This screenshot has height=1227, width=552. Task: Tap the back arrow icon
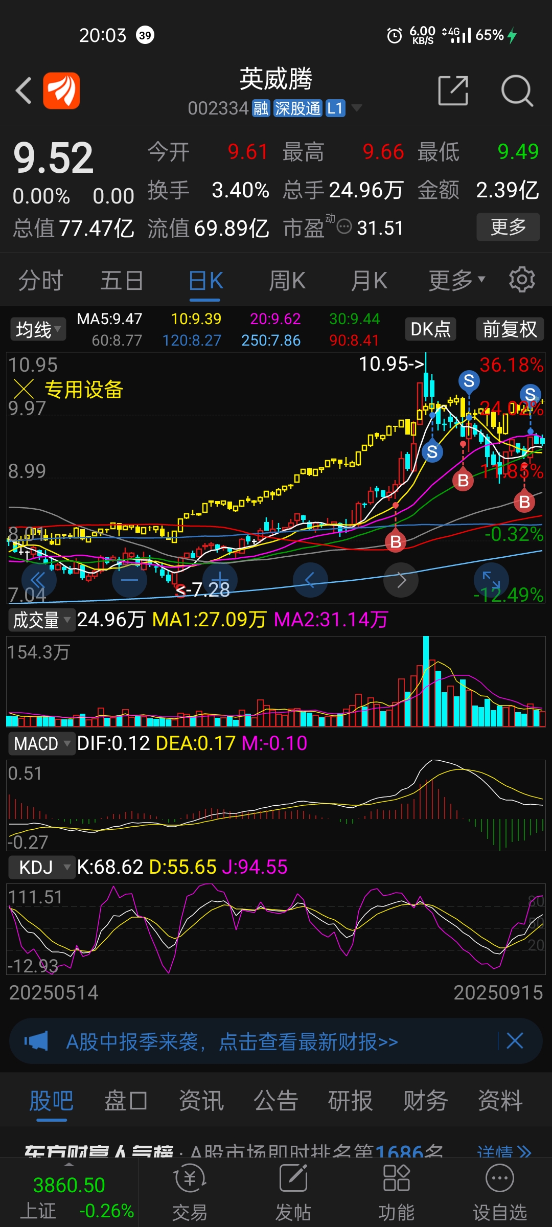pyautogui.click(x=24, y=91)
